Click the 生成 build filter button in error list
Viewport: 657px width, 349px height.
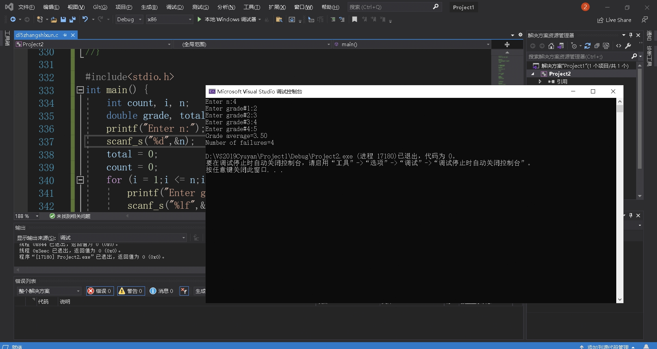(x=200, y=291)
